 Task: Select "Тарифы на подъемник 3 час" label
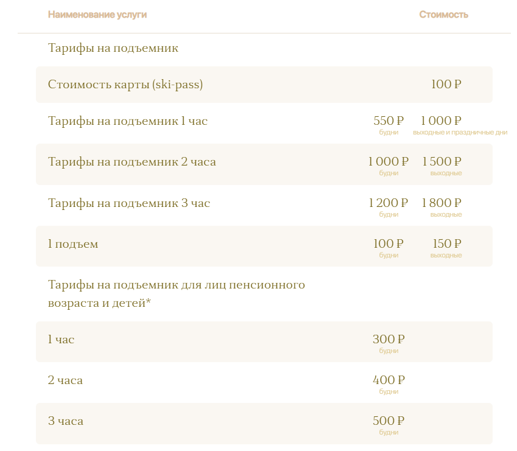(x=129, y=203)
